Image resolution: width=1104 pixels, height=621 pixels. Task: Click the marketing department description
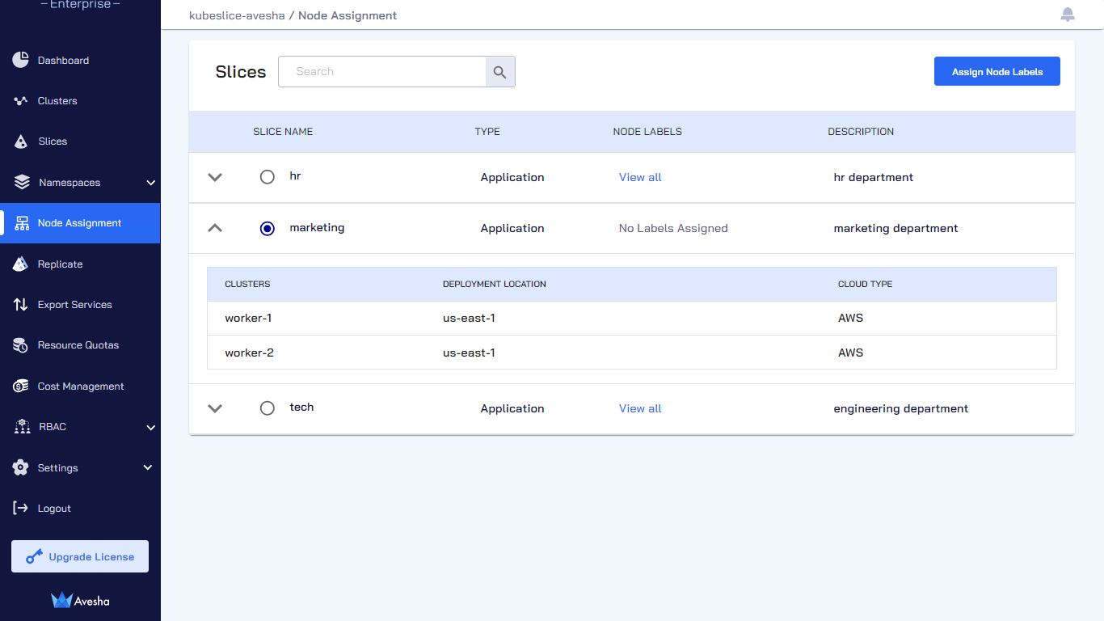(895, 229)
